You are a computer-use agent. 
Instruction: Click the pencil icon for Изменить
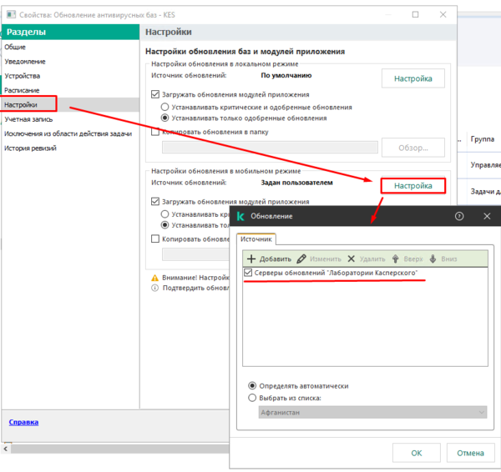[x=301, y=259]
